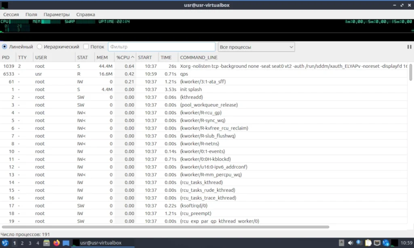Focus the Фильтр input field

[162, 47]
